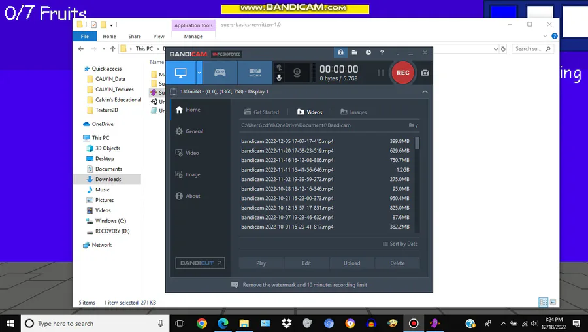Open Windows Start menu
The height and width of the screenshot is (332, 588).
(10, 324)
